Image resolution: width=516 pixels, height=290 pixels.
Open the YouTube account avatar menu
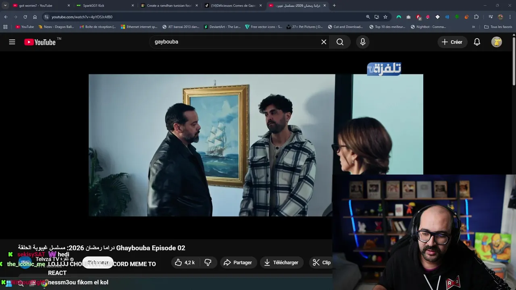point(497,42)
